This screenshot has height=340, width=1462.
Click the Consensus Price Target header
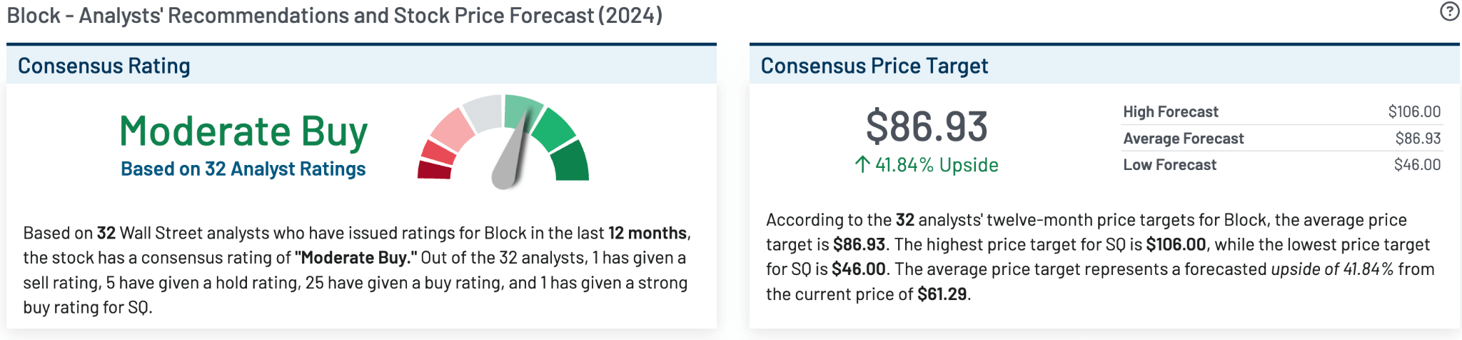pos(874,66)
